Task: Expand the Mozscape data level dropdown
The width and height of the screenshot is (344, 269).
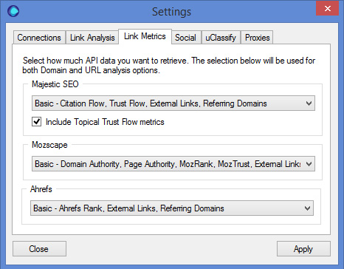Action: [x=173, y=164]
